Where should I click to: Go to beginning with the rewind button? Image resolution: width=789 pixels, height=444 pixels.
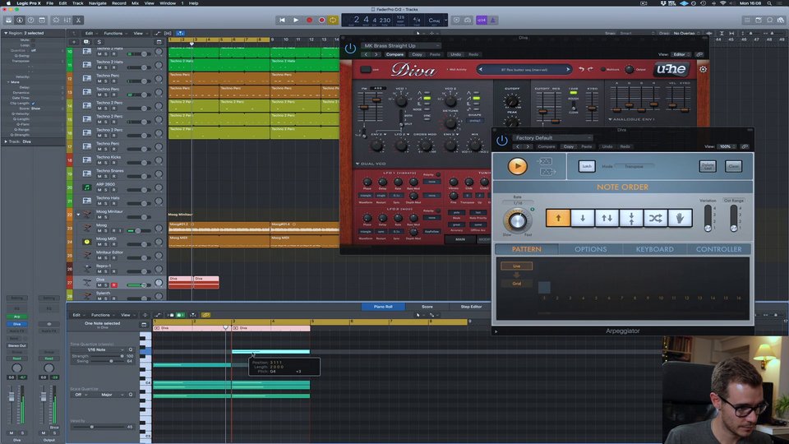pyautogui.click(x=282, y=20)
